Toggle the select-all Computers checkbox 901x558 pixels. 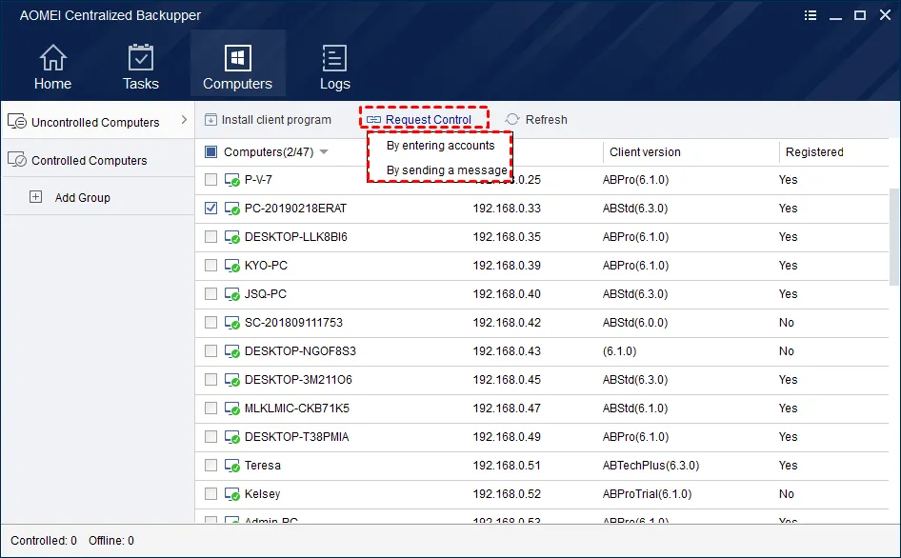click(x=211, y=152)
